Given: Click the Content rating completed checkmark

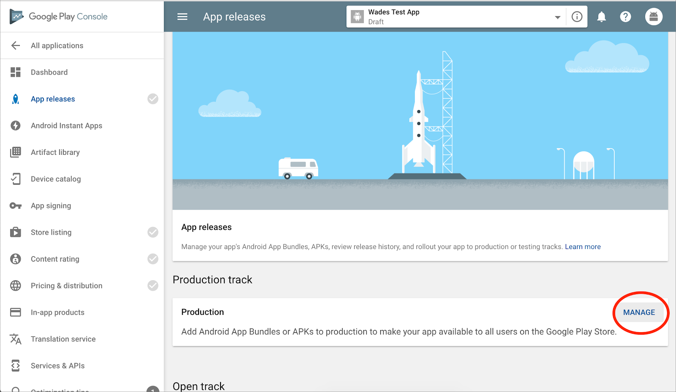Looking at the screenshot, I should coord(153,259).
